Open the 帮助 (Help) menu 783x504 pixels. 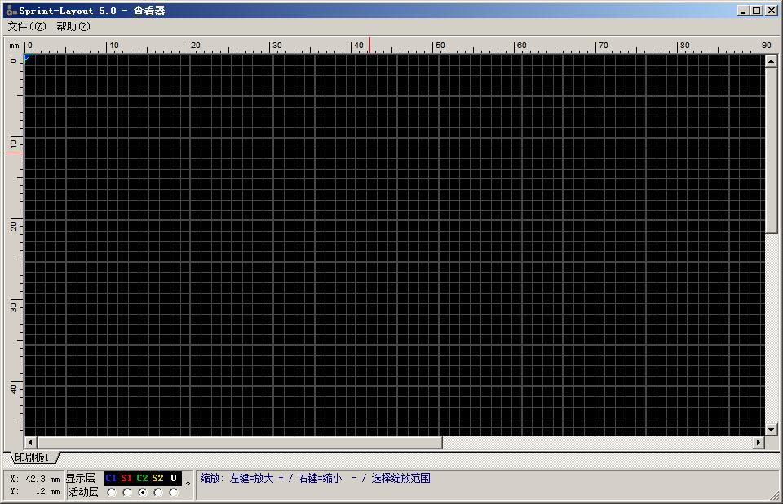tap(73, 26)
